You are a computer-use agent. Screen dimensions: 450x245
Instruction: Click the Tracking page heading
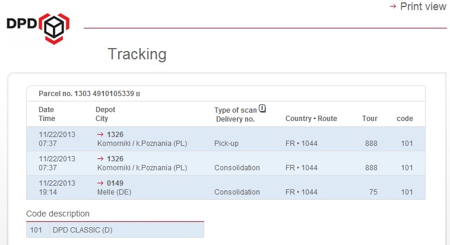click(137, 54)
